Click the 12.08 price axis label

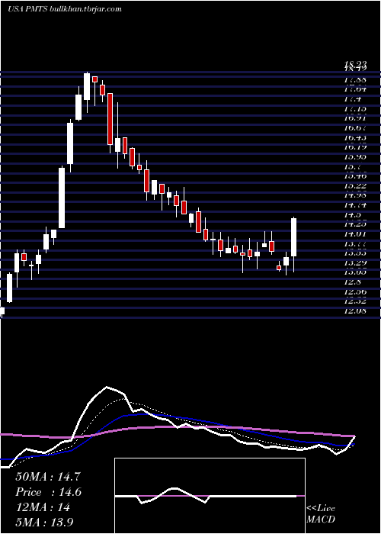point(355,310)
